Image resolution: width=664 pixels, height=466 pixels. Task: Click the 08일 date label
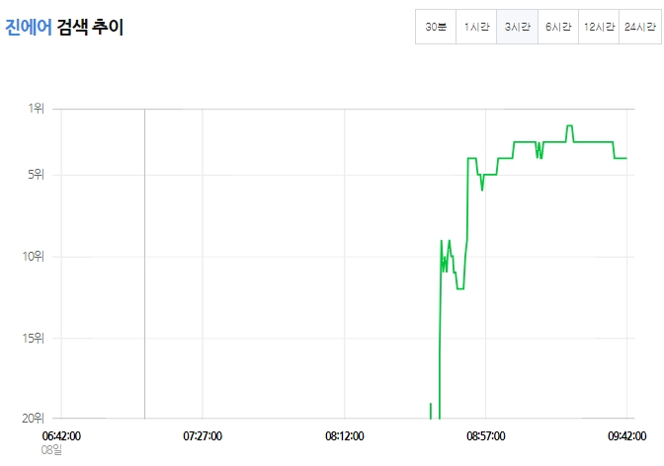pos(51,450)
